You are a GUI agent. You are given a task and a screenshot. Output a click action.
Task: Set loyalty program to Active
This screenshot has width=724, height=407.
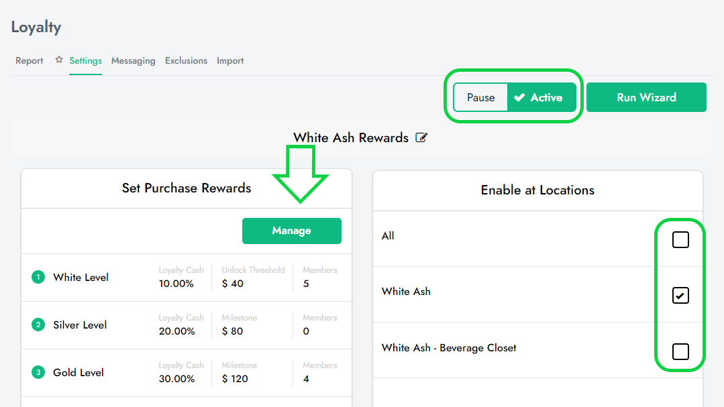click(x=541, y=98)
